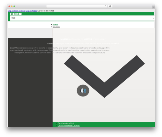Open the Instagram social icon
Image resolution: width=162 pixels, height=137 pixels.
pos(14,14)
